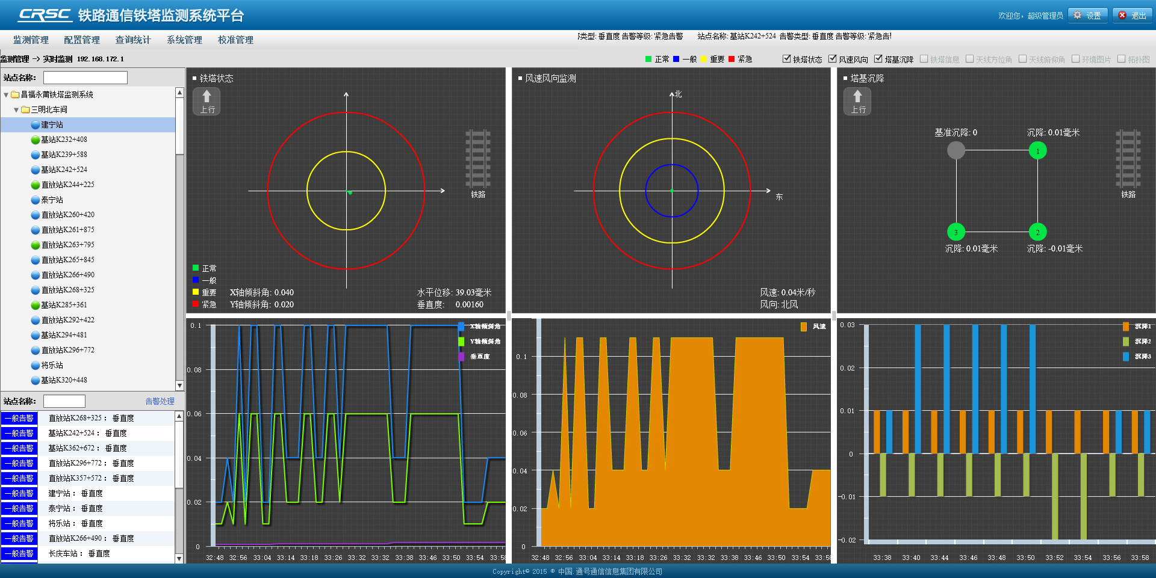Click the 告警处理 link
Image resolution: width=1156 pixels, height=578 pixels.
pos(160,401)
